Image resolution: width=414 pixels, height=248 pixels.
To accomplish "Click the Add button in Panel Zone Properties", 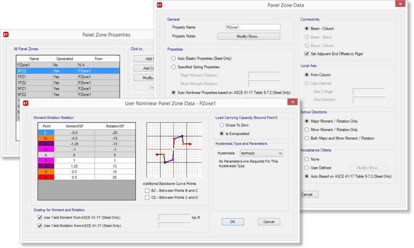I will point(144,59).
